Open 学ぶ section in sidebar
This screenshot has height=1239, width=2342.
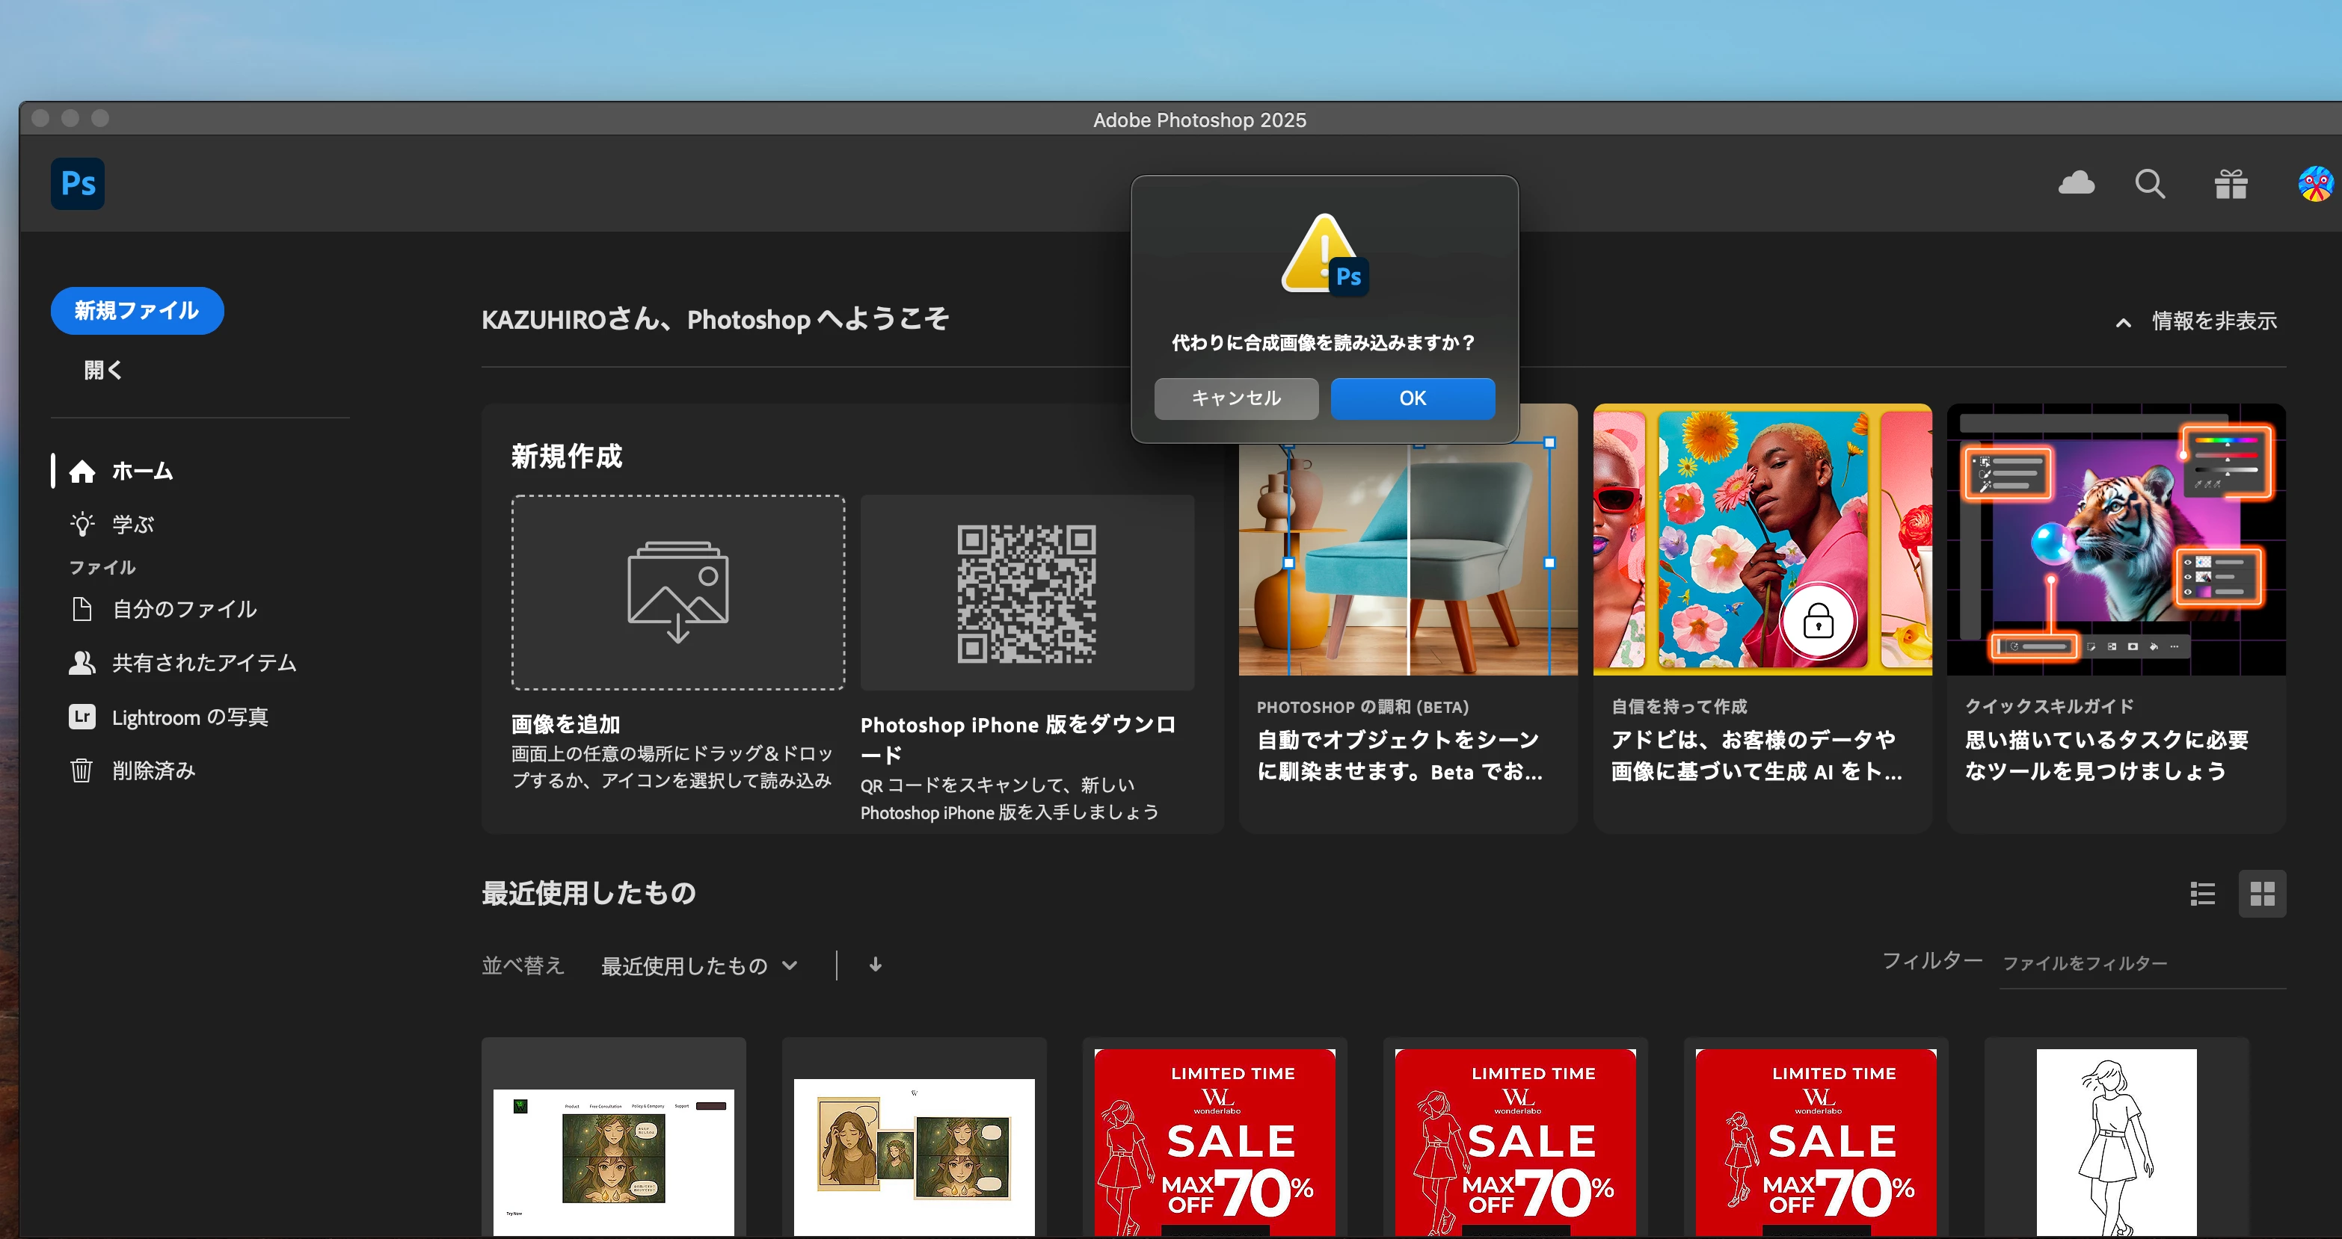pos(132,524)
